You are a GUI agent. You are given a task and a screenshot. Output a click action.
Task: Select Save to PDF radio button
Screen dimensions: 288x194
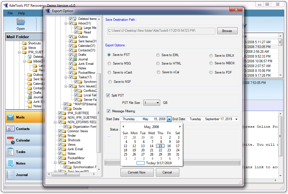tap(211, 72)
